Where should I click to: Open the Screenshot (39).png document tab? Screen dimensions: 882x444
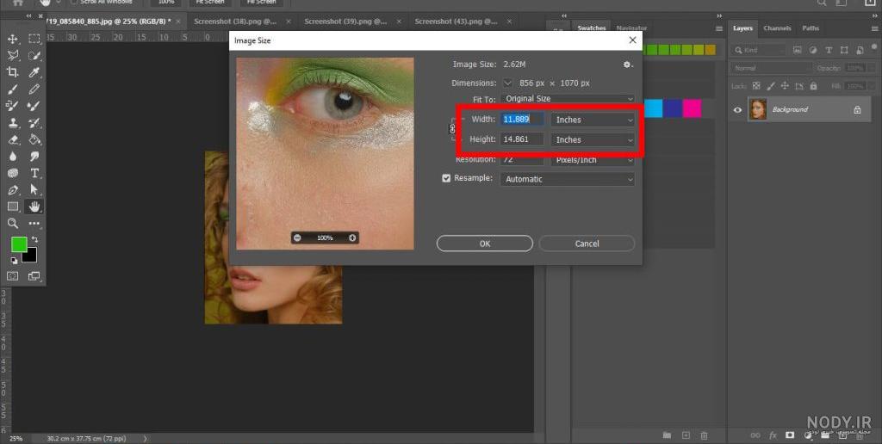pyautogui.click(x=345, y=22)
